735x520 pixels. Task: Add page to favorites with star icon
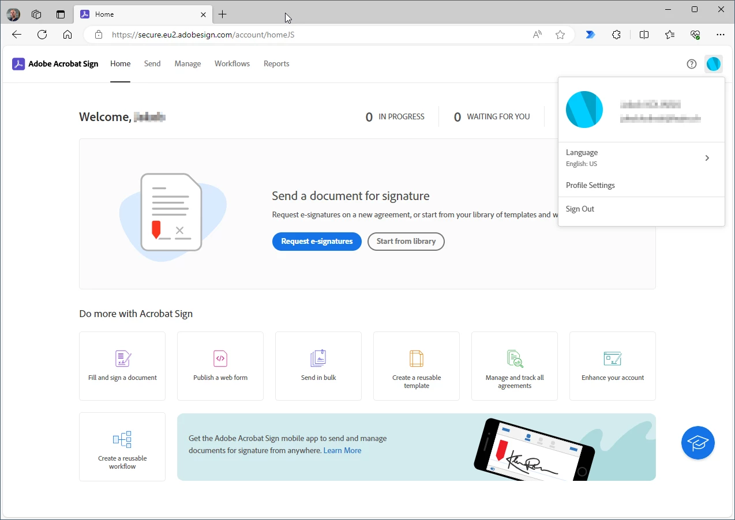point(560,35)
